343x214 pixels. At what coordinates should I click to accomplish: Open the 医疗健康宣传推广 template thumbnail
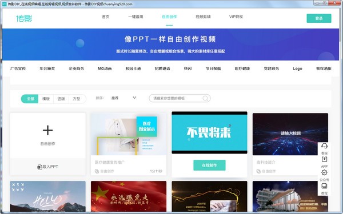coord(129,134)
